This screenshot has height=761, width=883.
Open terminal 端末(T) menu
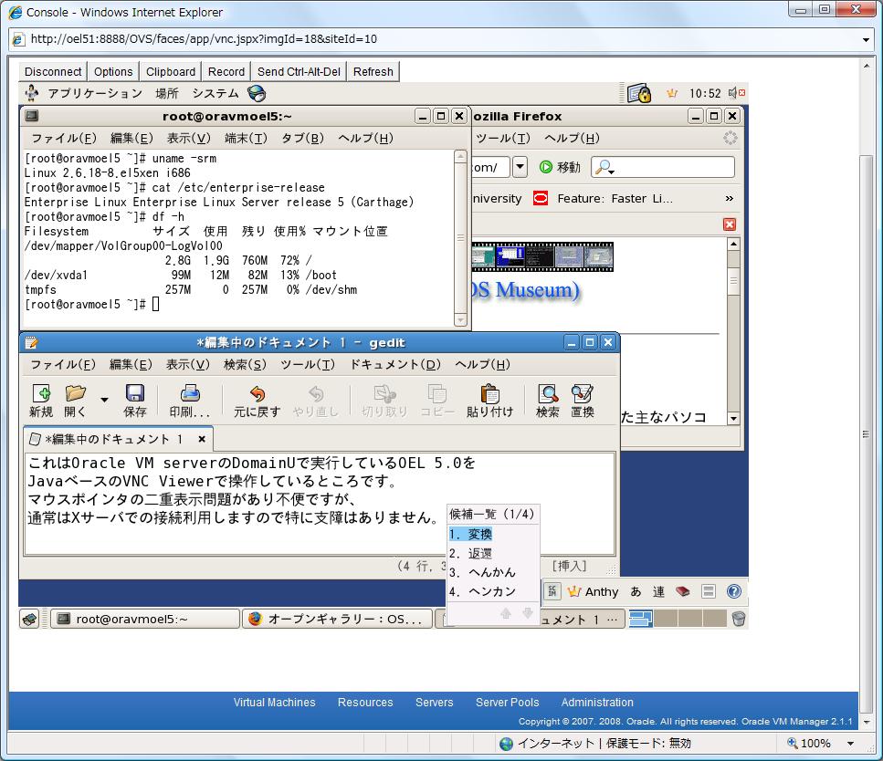pos(246,138)
